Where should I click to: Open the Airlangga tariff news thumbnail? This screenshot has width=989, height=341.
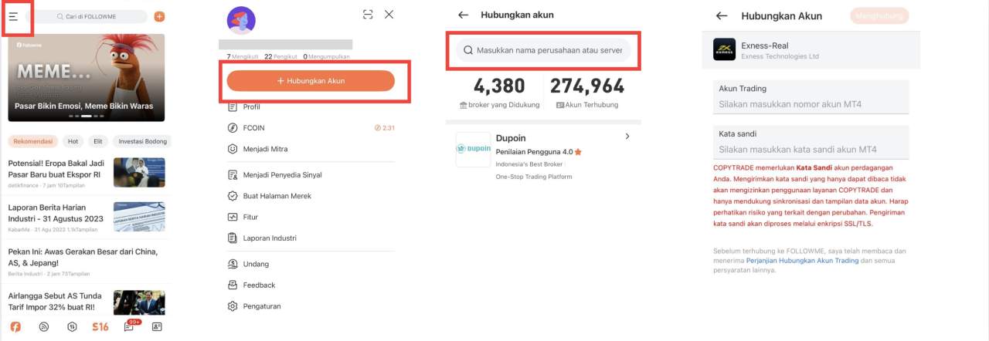click(x=139, y=302)
